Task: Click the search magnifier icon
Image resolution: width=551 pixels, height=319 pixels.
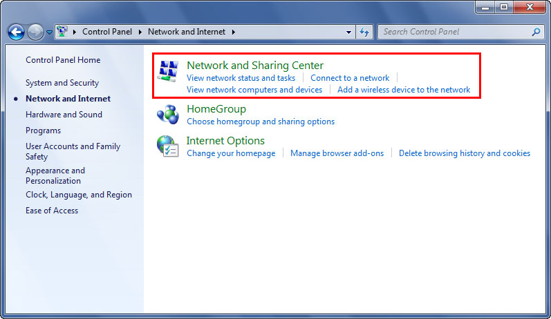Action: tap(536, 32)
